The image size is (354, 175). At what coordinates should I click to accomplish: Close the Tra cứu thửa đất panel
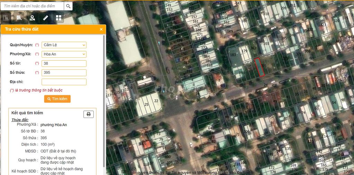pyautogui.click(x=101, y=29)
